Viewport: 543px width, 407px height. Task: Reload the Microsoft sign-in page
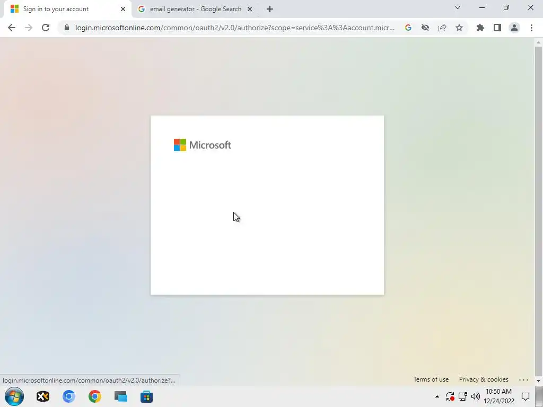pos(46,28)
